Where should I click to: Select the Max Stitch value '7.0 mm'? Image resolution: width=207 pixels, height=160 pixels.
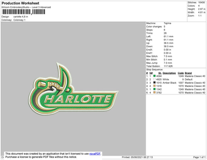168,56
